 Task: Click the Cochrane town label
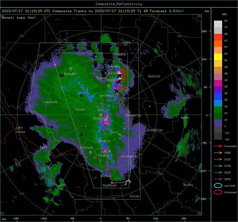(x=86, y=148)
